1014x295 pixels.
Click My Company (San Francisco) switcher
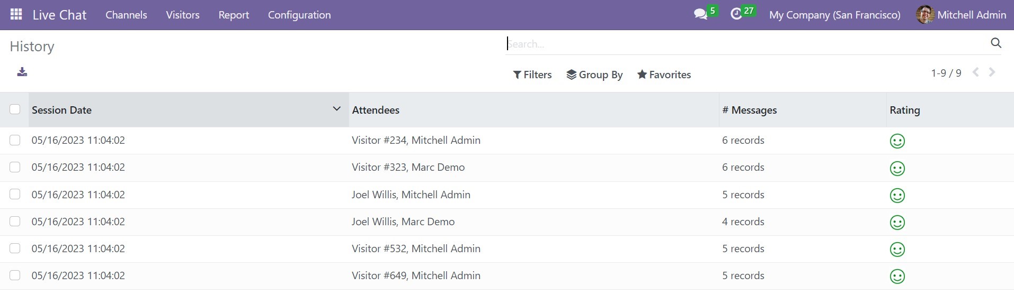pos(834,15)
